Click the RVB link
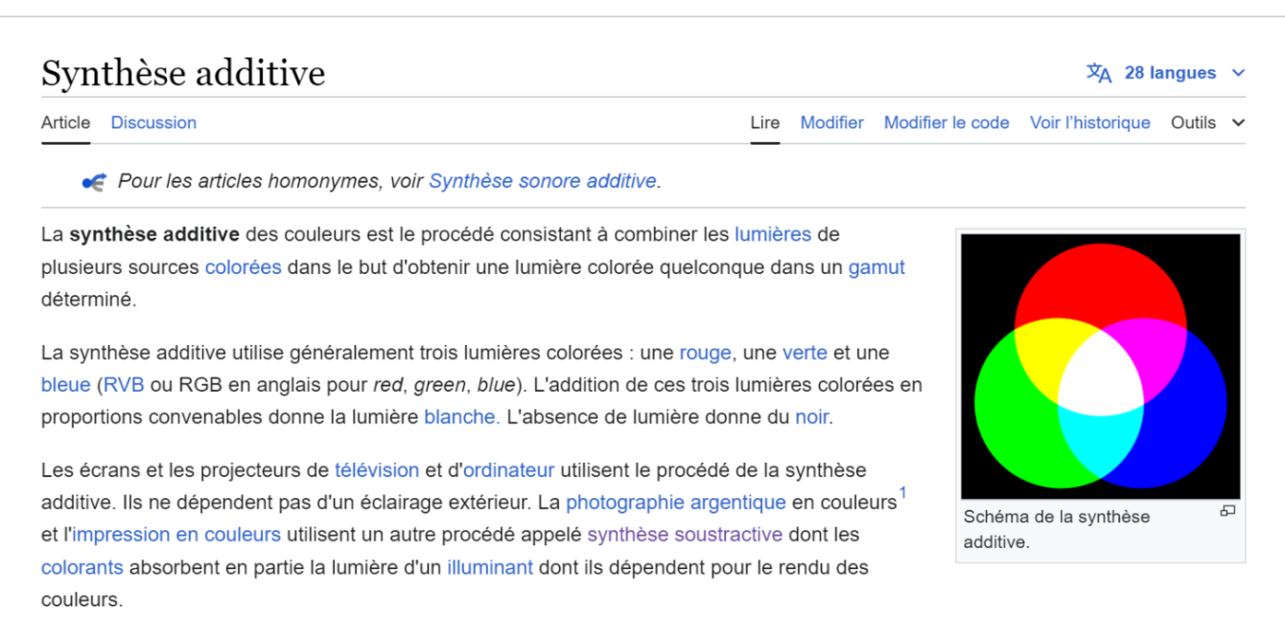Screen dimensions: 1285x641 pos(123,385)
